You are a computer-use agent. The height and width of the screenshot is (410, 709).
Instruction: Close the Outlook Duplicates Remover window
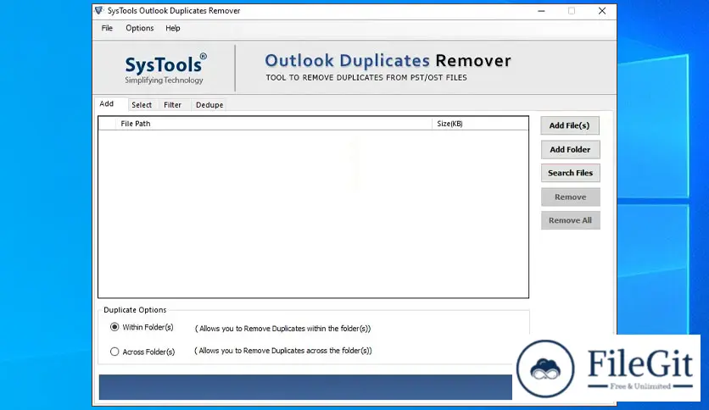click(x=602, y=11)
